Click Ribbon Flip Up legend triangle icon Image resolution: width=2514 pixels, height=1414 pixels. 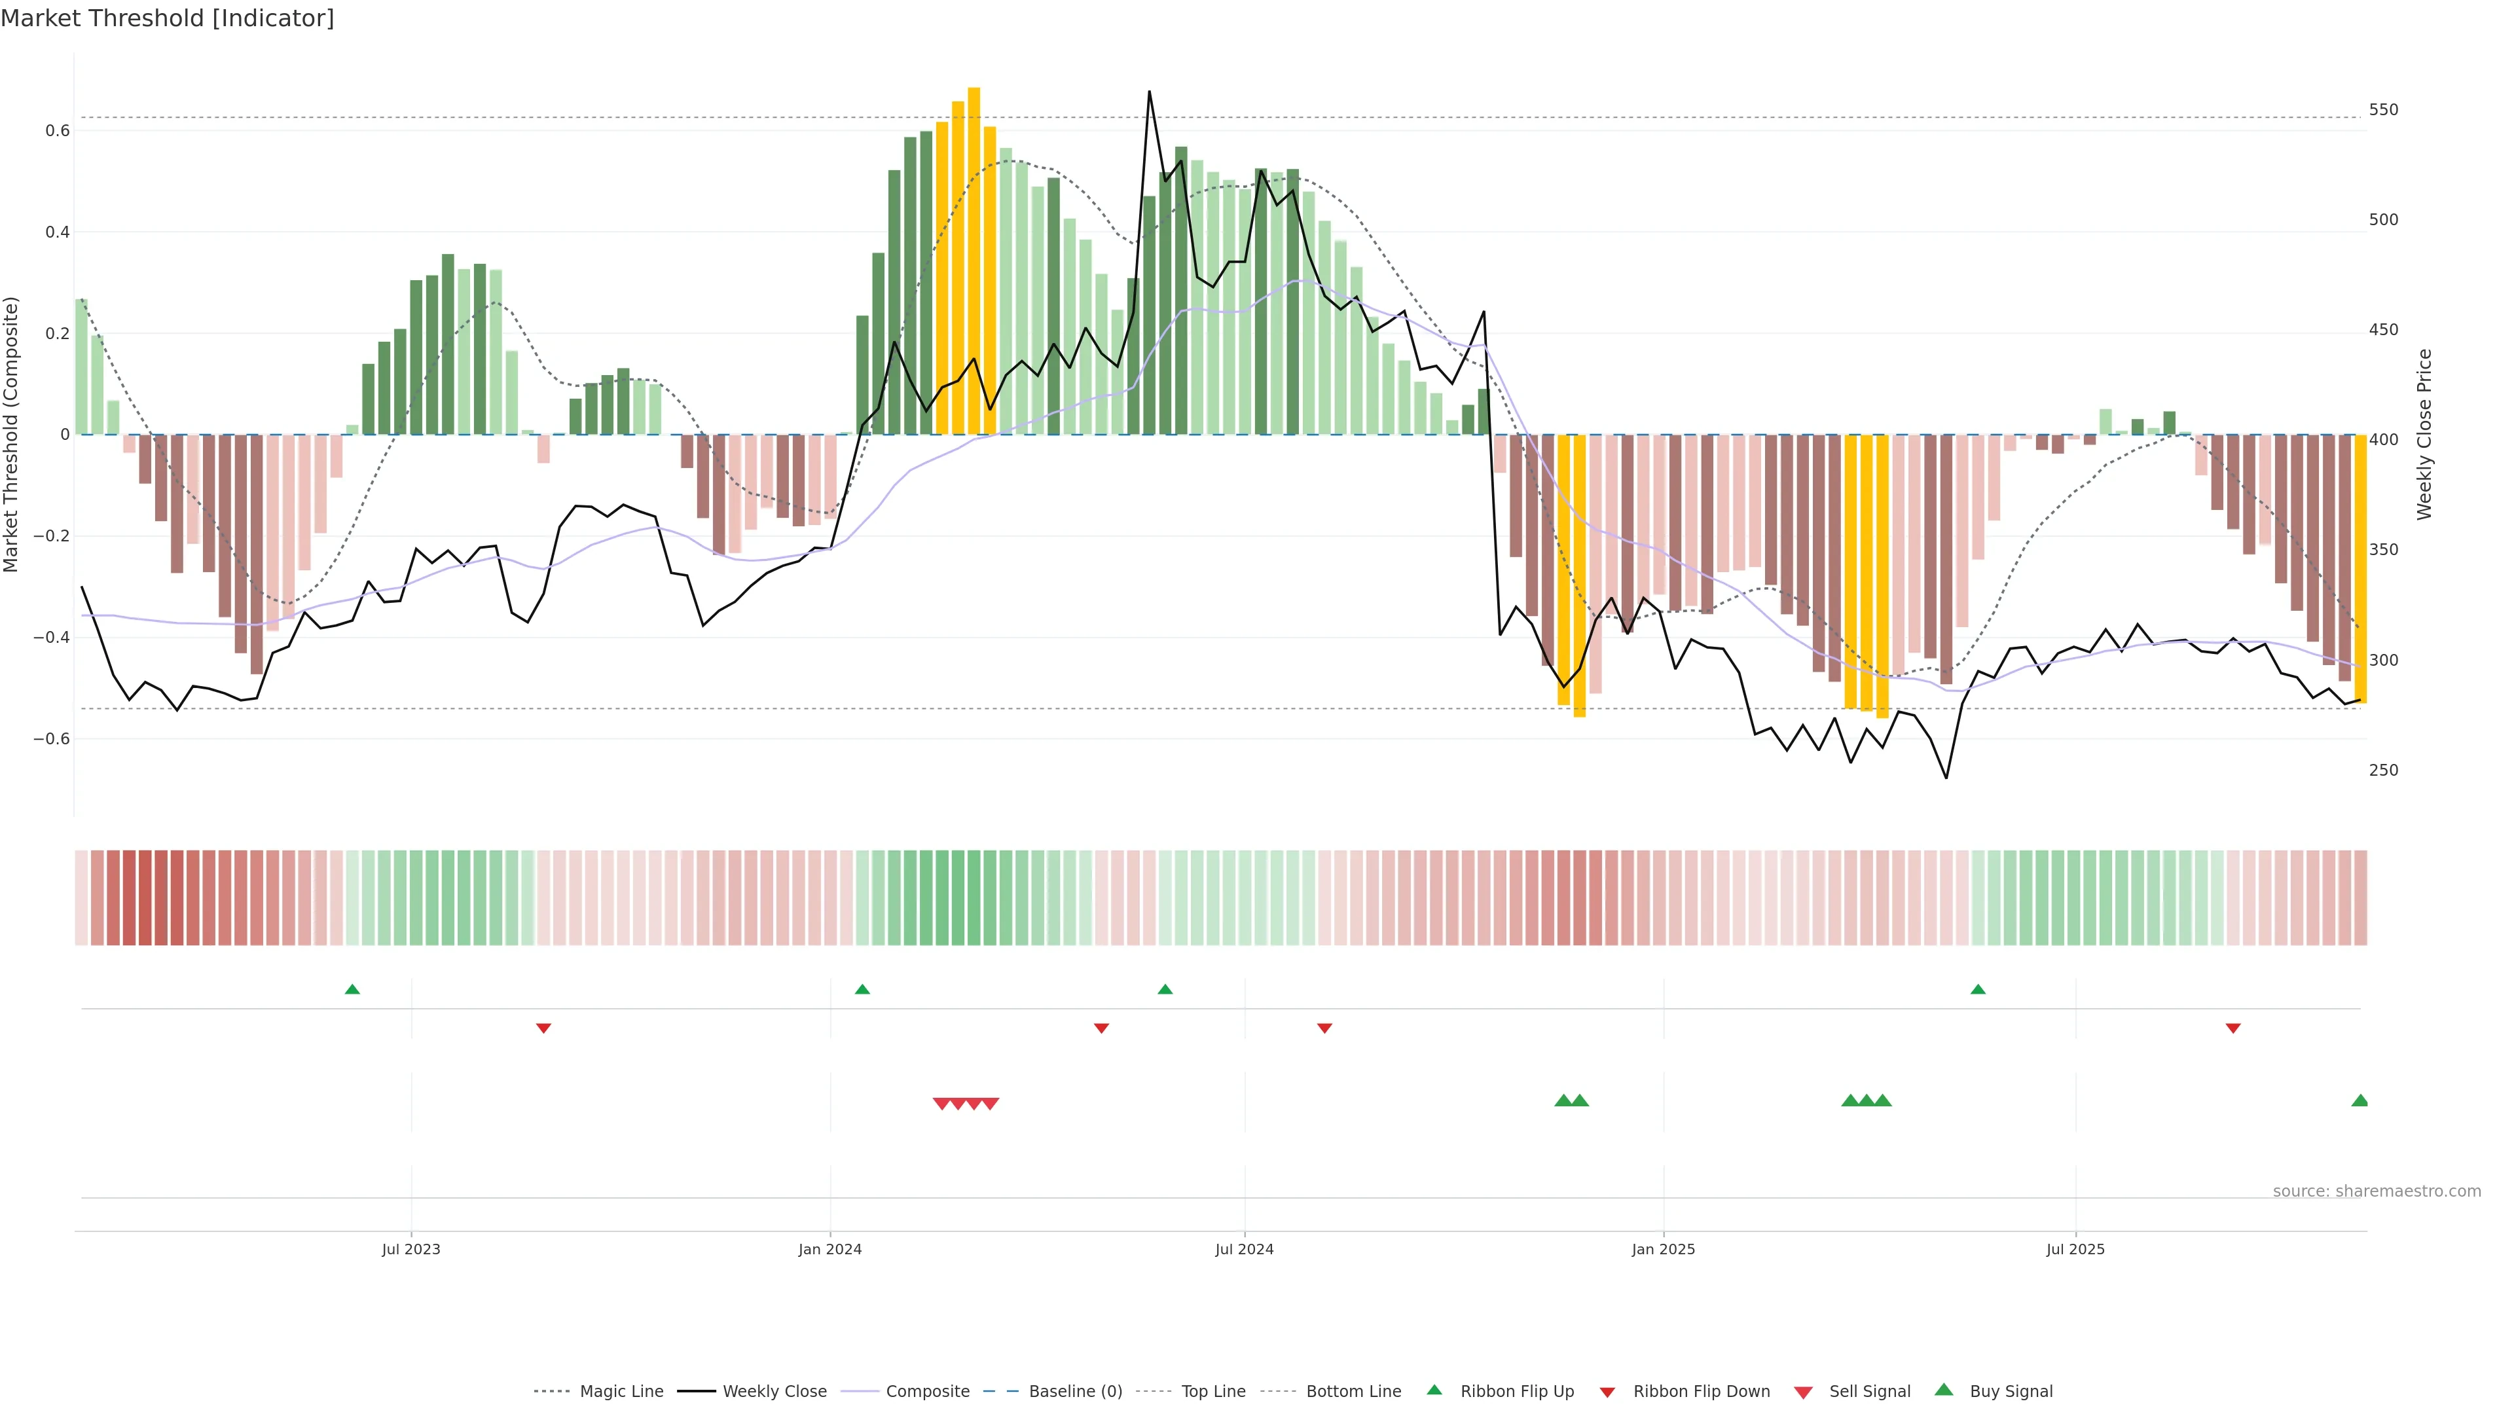[1434, 1390]
